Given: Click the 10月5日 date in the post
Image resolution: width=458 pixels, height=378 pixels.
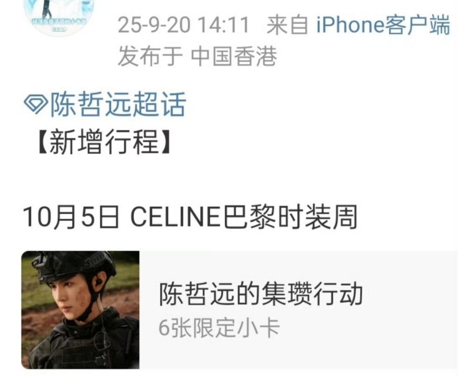Looking at the screenshot, I should (71, 217).
